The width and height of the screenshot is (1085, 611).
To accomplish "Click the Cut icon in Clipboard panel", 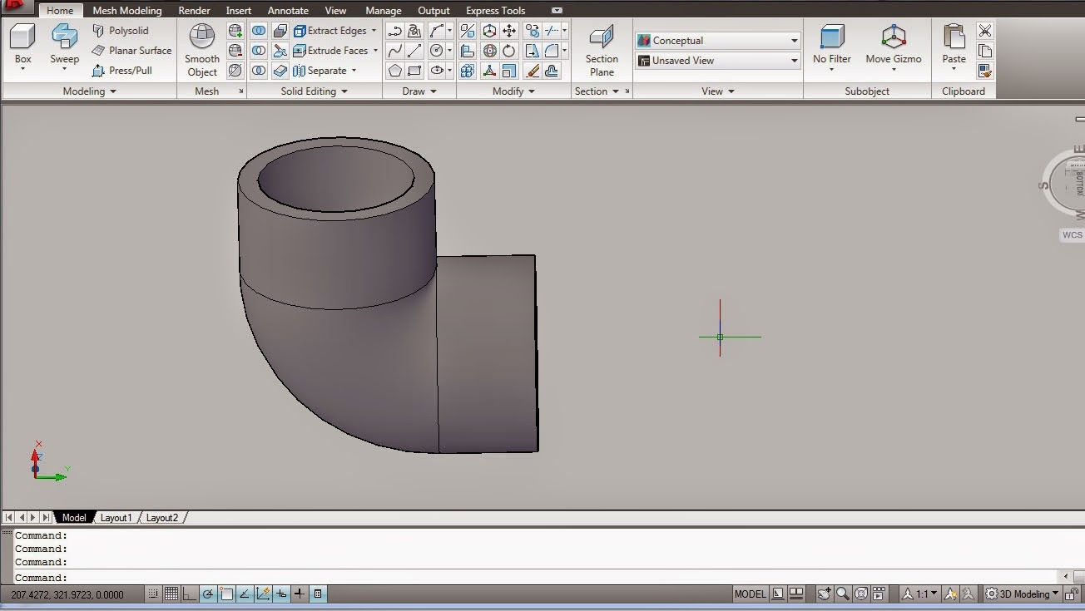I will coord(985,31).
